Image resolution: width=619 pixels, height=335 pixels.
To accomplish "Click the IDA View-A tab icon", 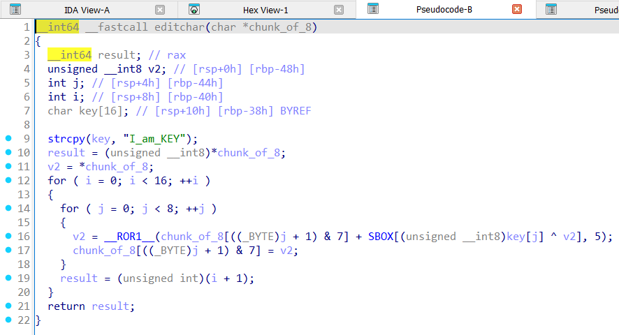I will [x=15, y=10].
